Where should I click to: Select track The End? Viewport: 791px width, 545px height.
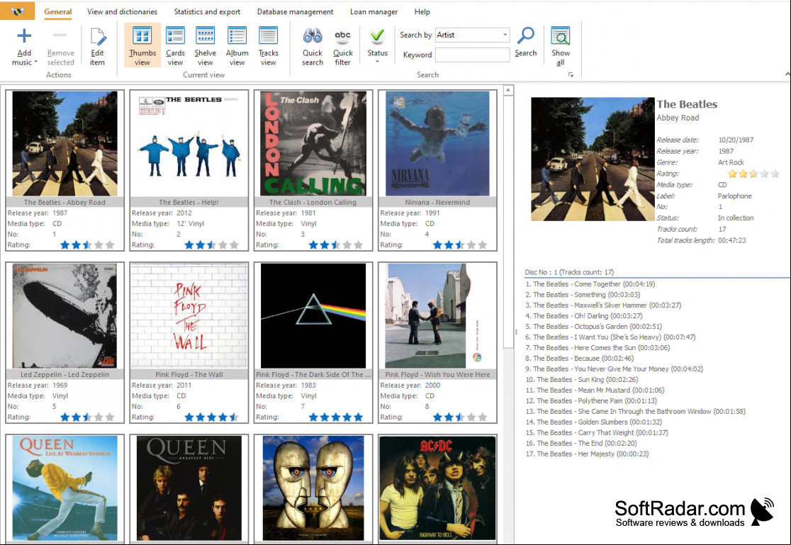coord(581,443)
